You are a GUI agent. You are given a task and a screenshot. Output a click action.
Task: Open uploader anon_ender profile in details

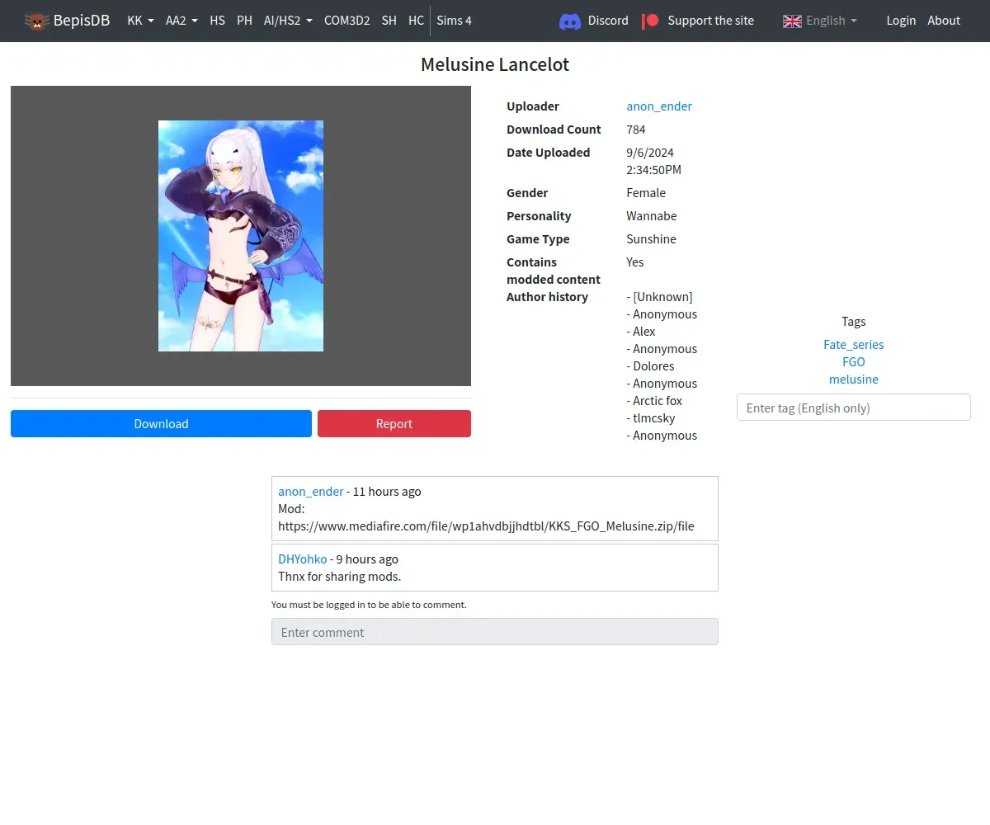coord(659,106)
